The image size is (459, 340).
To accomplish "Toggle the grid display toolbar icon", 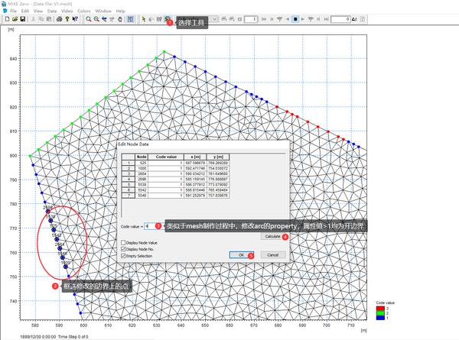I will point(129,19).
